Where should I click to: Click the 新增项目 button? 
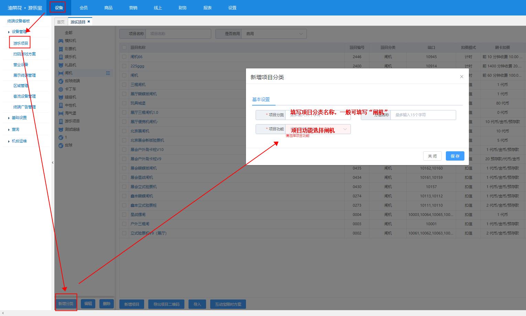pos(132,304)
